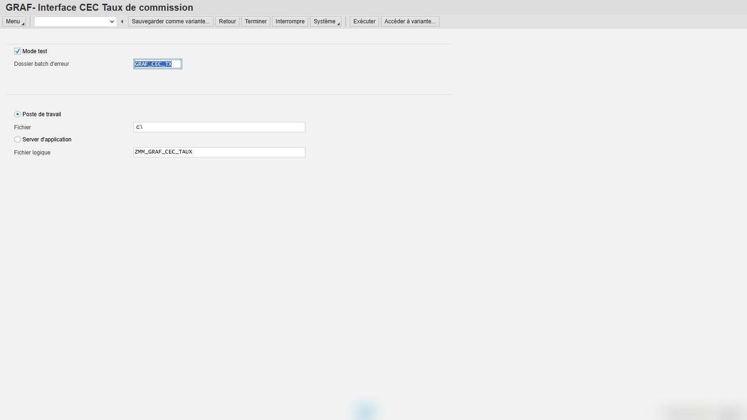Open the Système menu
This screenshot has height=420, width=747.
(326, 21)
